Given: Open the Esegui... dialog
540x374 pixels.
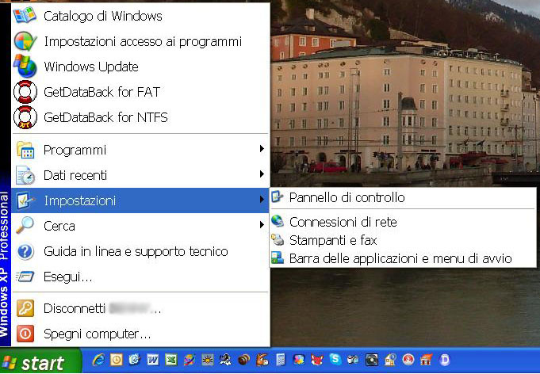Looking at the screenshot, I should coord(140,277).
